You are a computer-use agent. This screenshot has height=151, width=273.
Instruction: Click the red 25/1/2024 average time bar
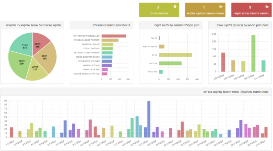(223, 62)
